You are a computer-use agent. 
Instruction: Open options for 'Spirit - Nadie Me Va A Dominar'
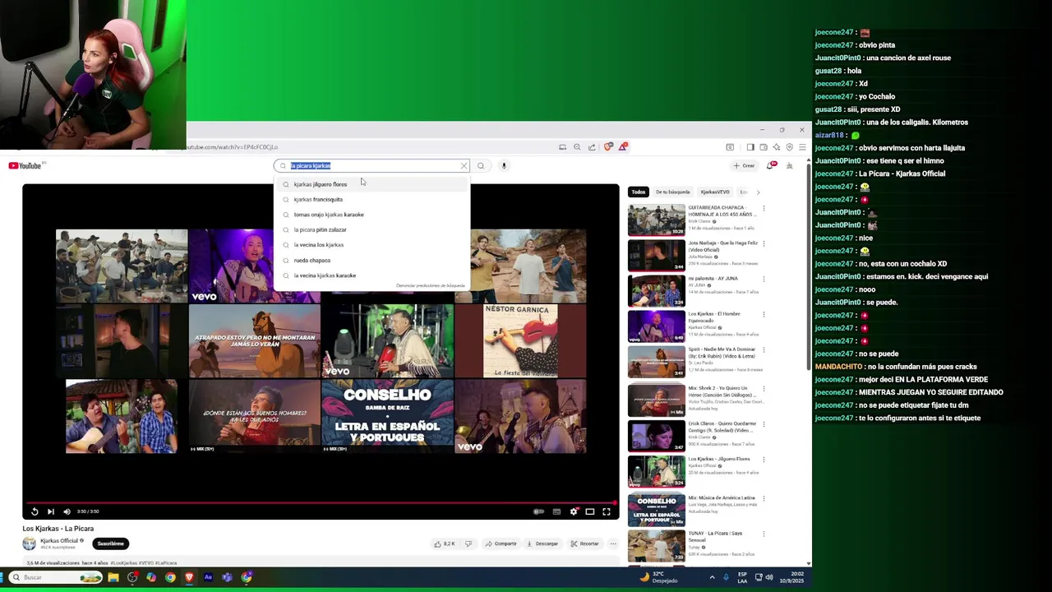[x=764, y=351]
